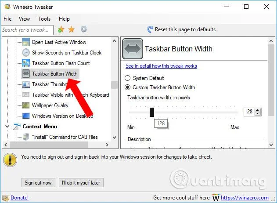The image size is (277, 203).
Task: Click the taskbar button width slider thumb
Action: 152,112
